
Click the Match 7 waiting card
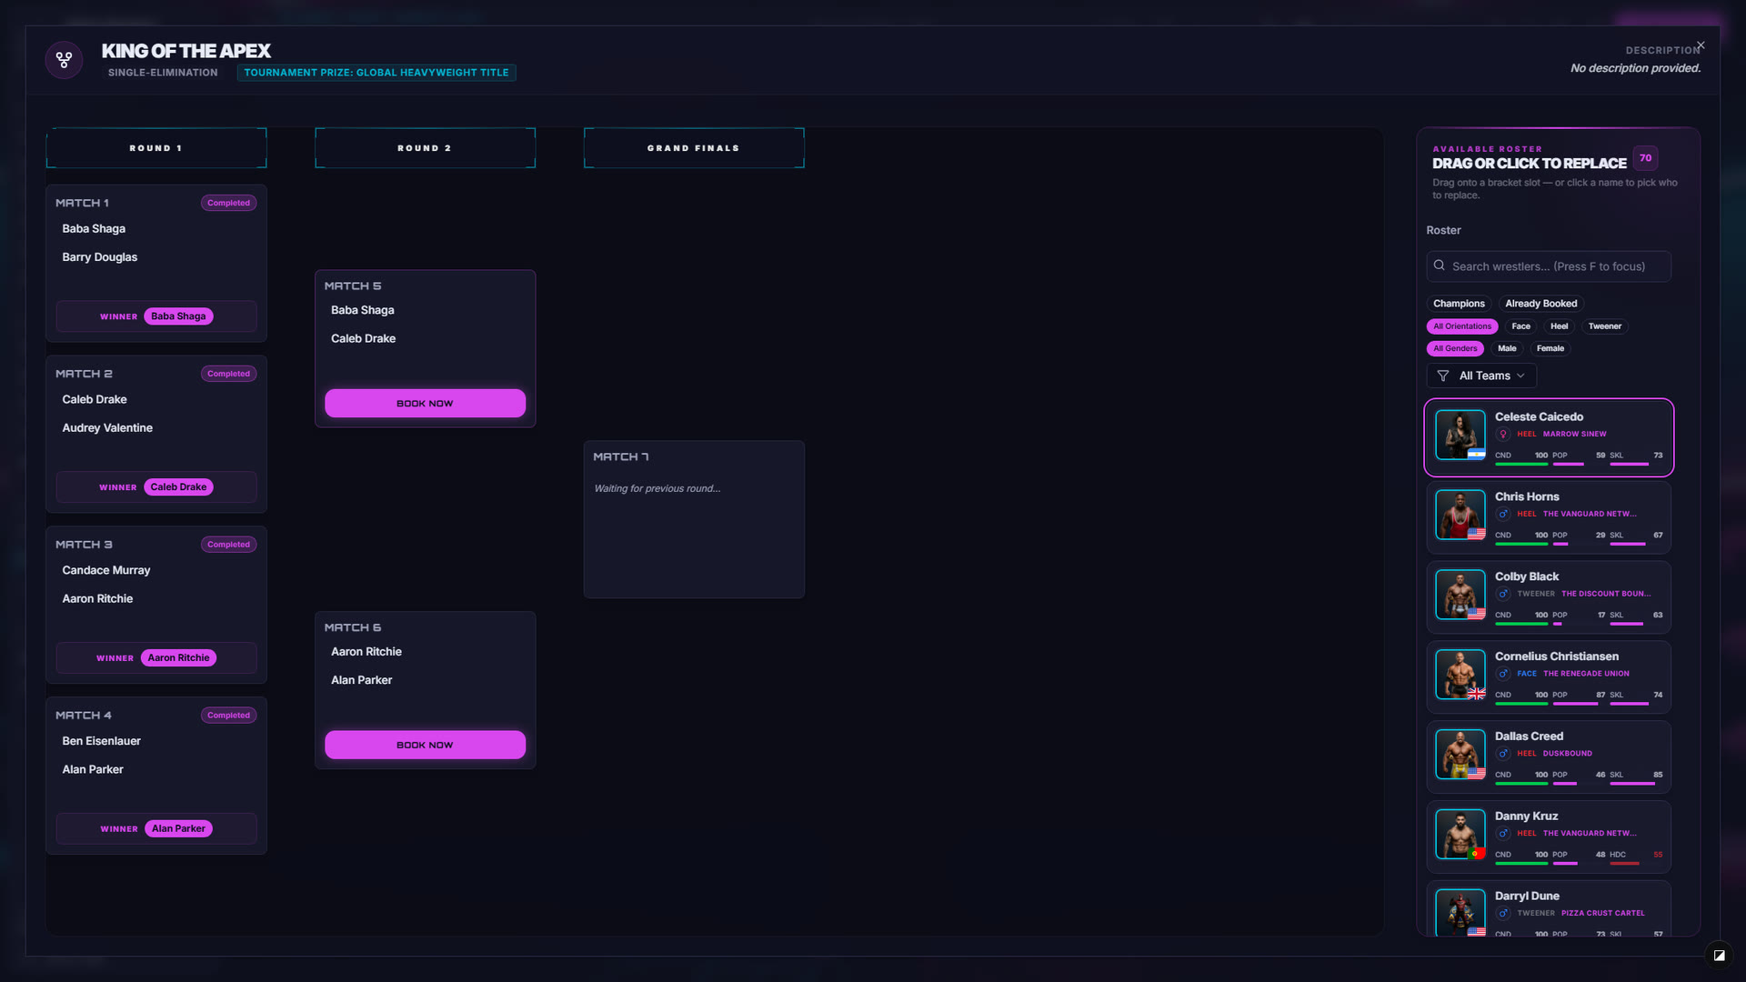click(x=694, y=519)
